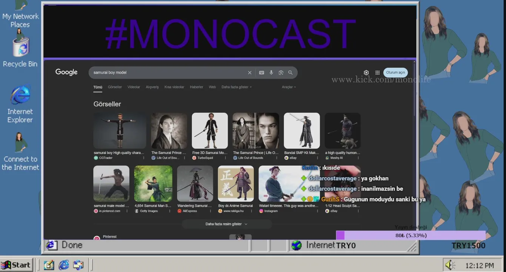Viewport: 506px width, 272px height.
Task: Open the My Network Places desktop icon
Action: [20, 14]
